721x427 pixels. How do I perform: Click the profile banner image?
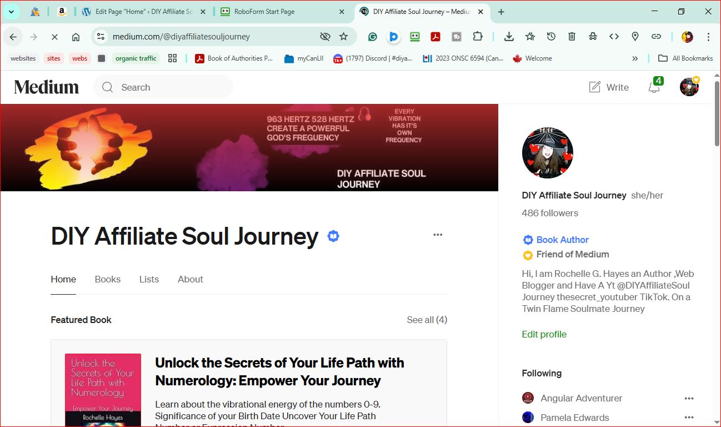[x=249, y=147]
